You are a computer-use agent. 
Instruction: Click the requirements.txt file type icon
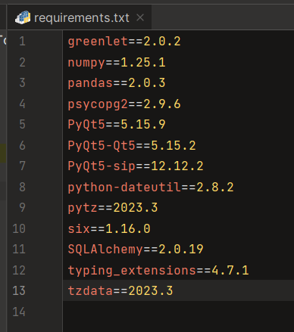[x=23, y=17]
